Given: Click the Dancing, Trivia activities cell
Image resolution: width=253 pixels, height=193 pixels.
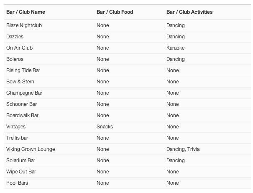Looking at the screenshot, I should 183,149.
